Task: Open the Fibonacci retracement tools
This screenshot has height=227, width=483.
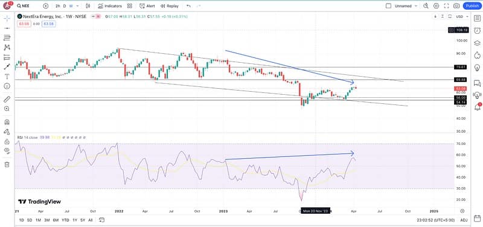Action: [7, 38]
